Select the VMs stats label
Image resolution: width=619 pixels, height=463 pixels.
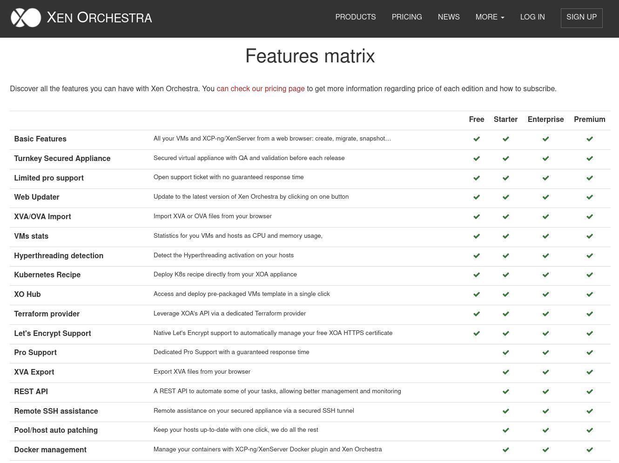31,236
